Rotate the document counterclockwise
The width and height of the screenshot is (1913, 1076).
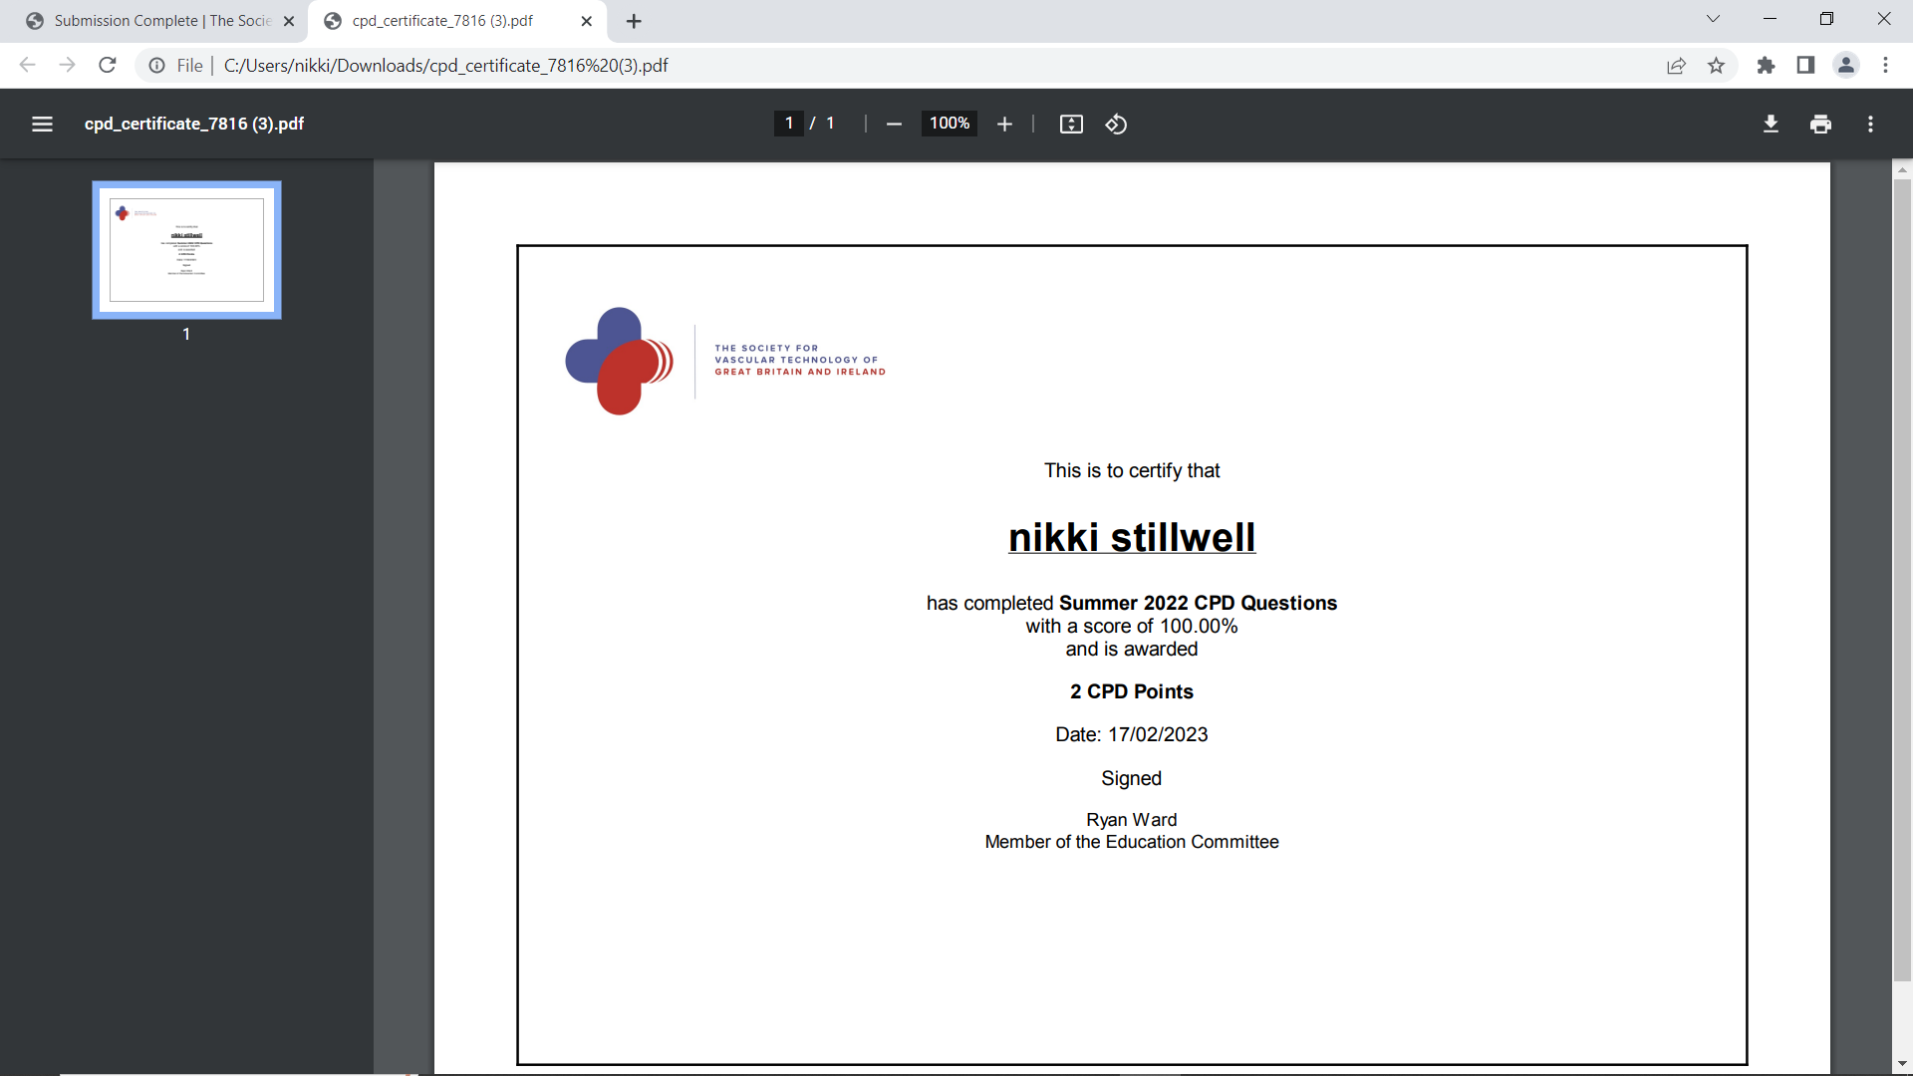pos(1116,124)
